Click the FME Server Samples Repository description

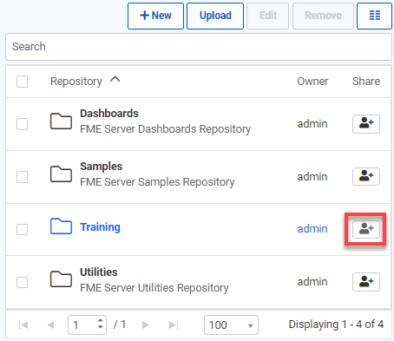tap(157, 182)
